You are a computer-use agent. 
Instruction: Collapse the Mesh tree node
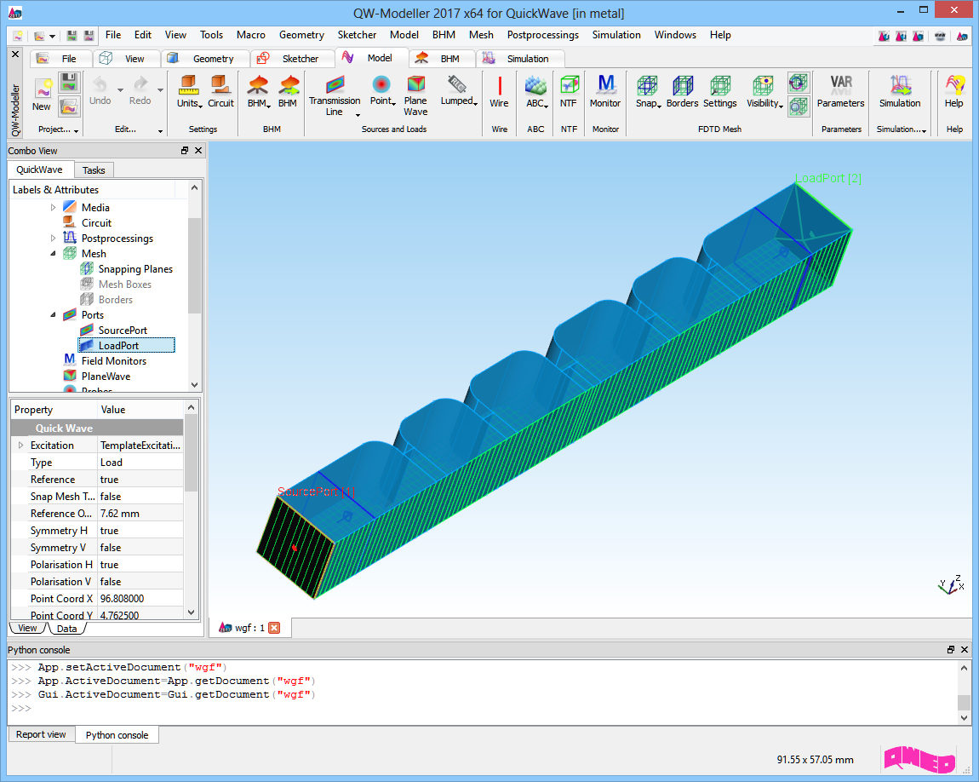point(53,254)
